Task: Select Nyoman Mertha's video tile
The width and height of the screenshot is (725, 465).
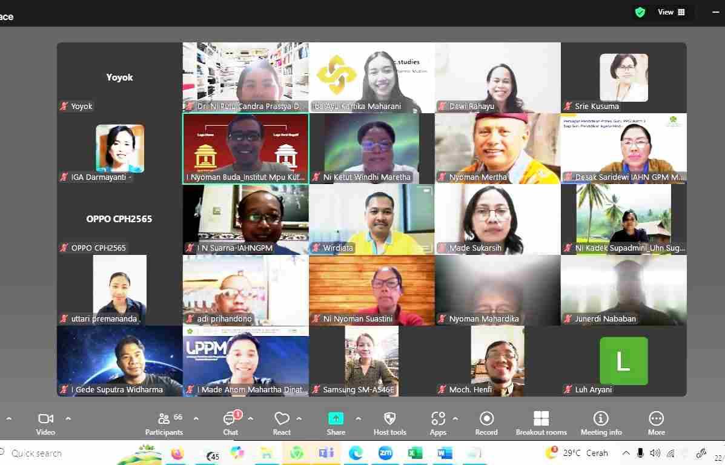Action: coord(497,148)
